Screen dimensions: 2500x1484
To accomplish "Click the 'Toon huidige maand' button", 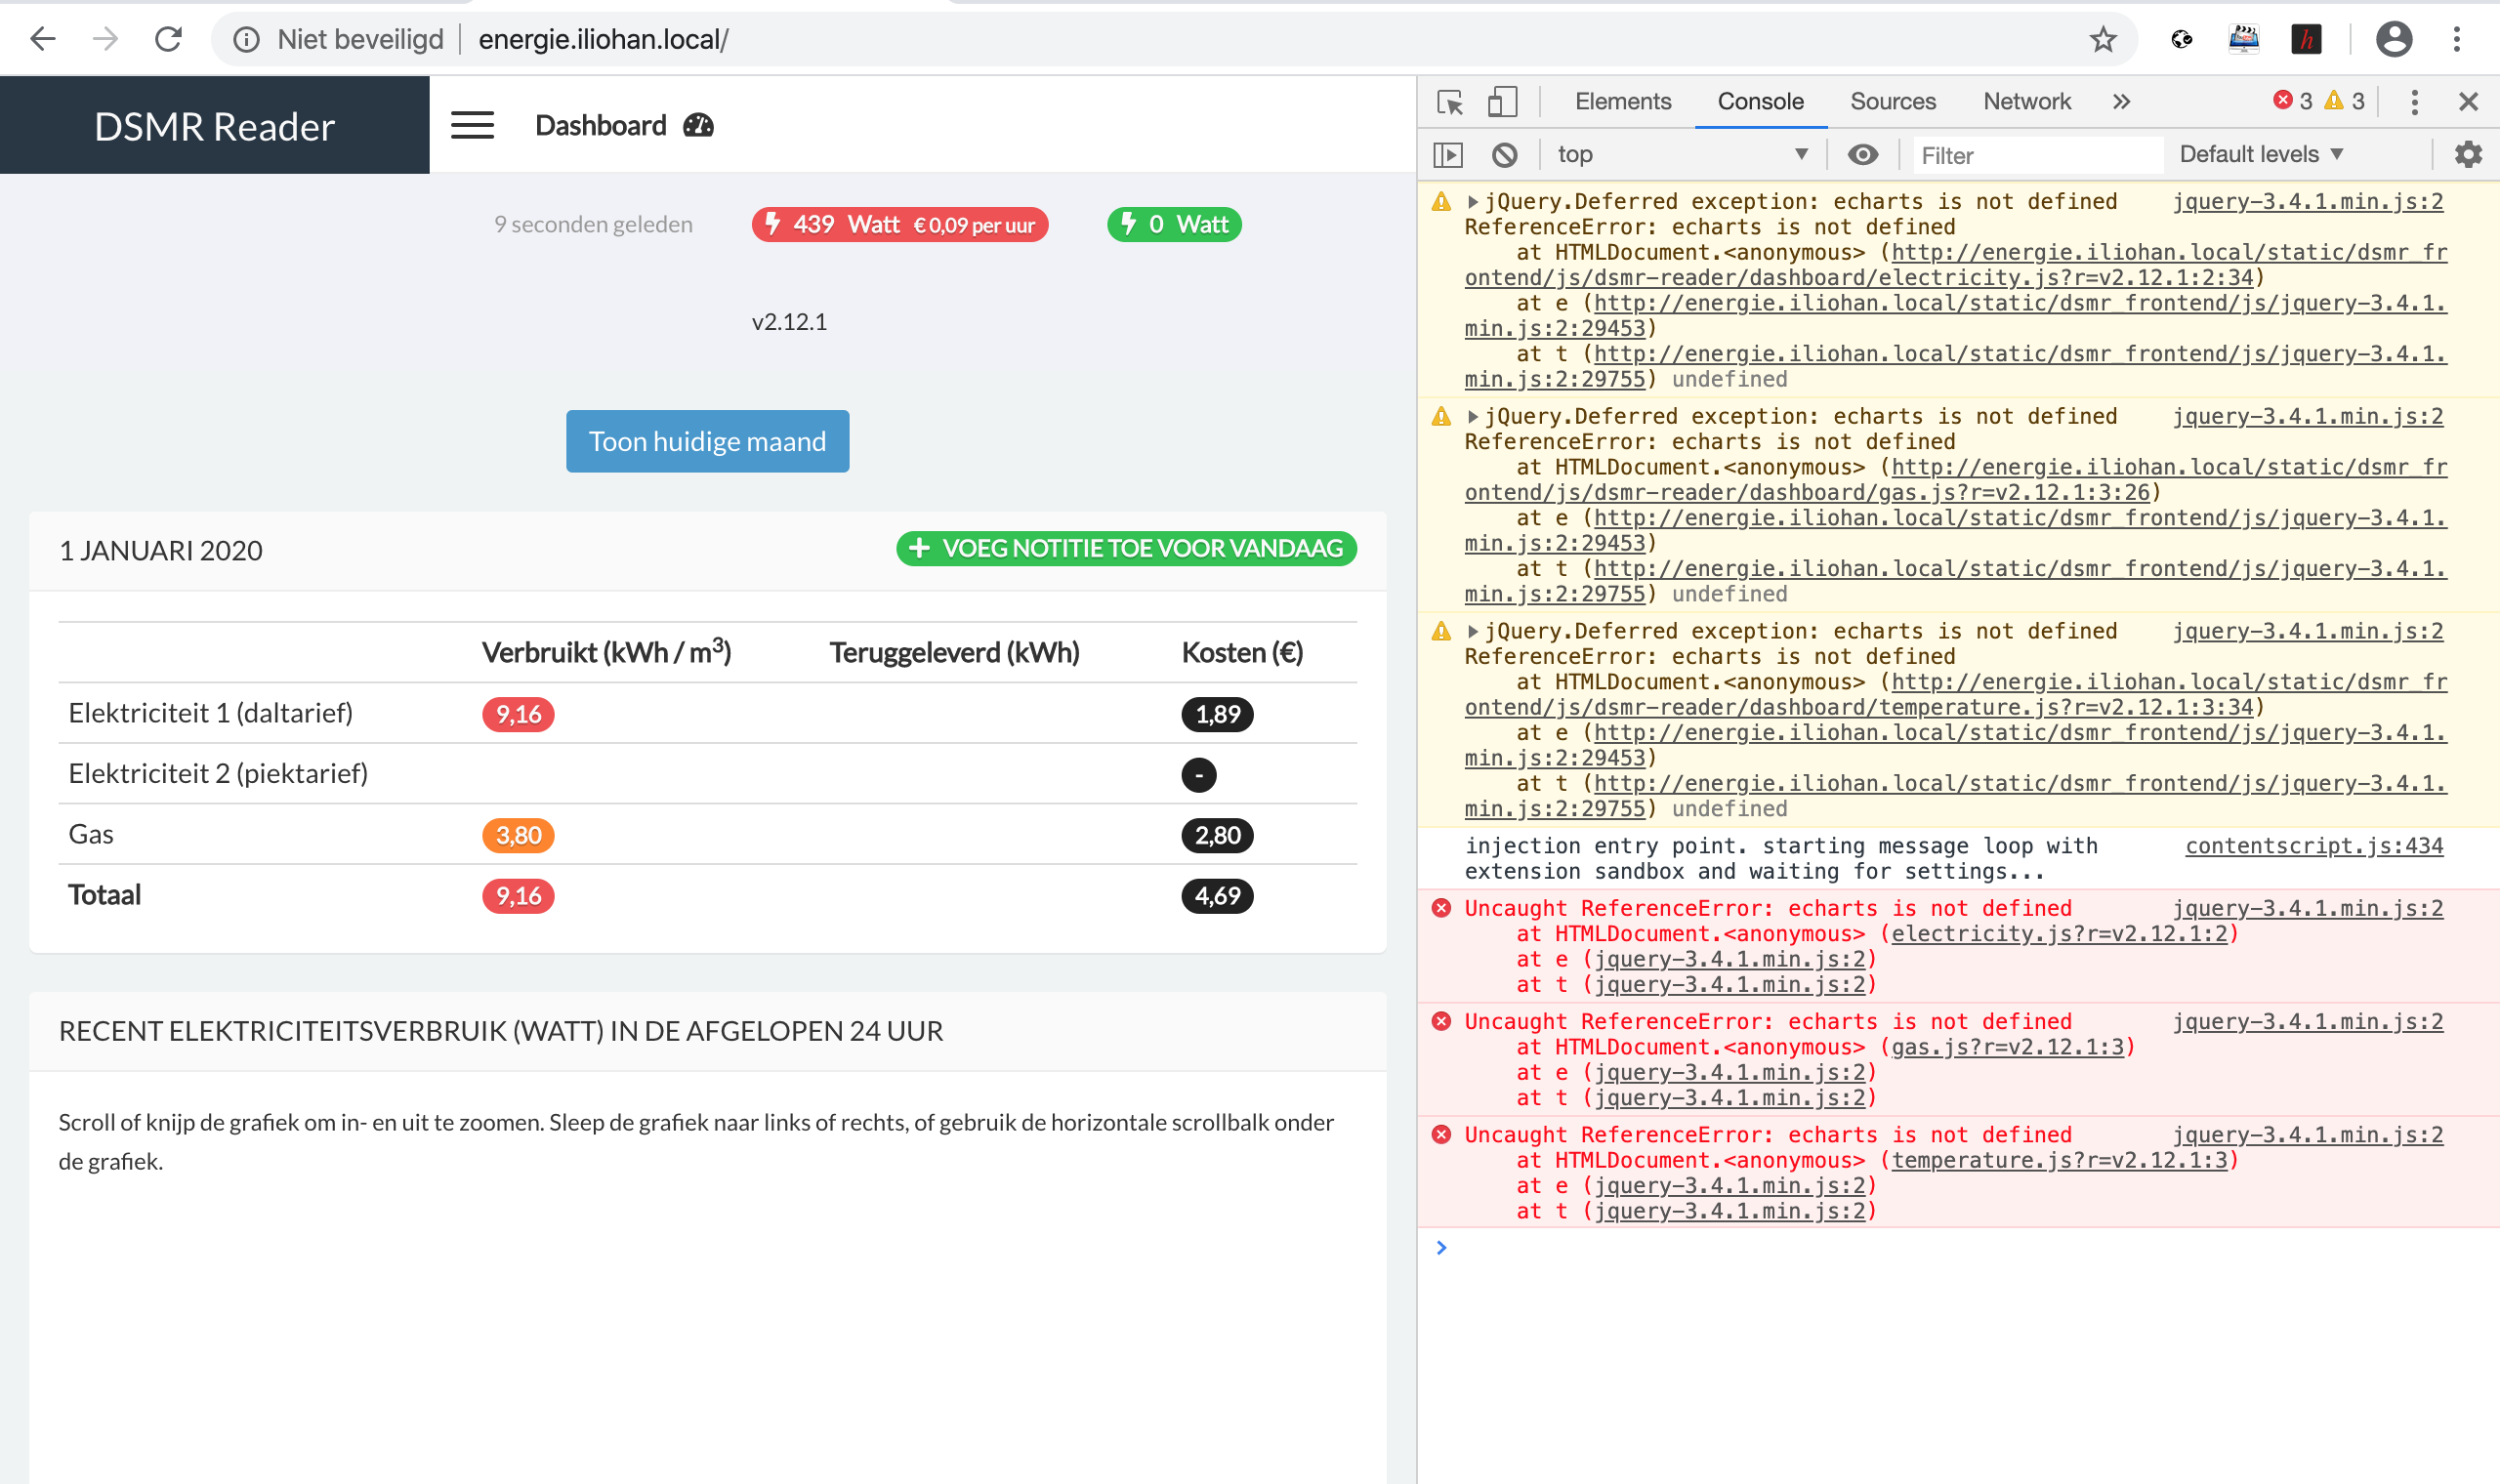I will (707, 440).
